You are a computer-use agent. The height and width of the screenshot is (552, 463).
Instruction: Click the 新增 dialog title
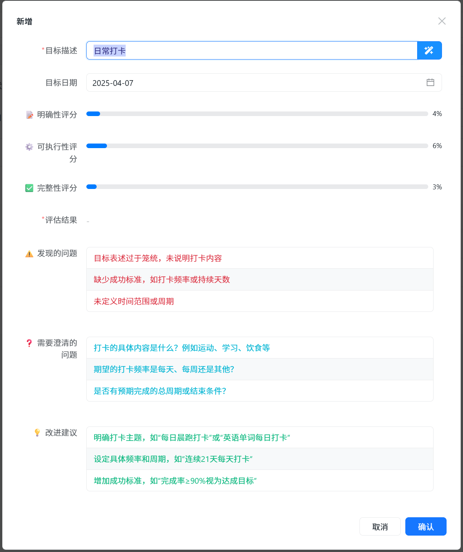pyautogui.click(x=24, y=21)
